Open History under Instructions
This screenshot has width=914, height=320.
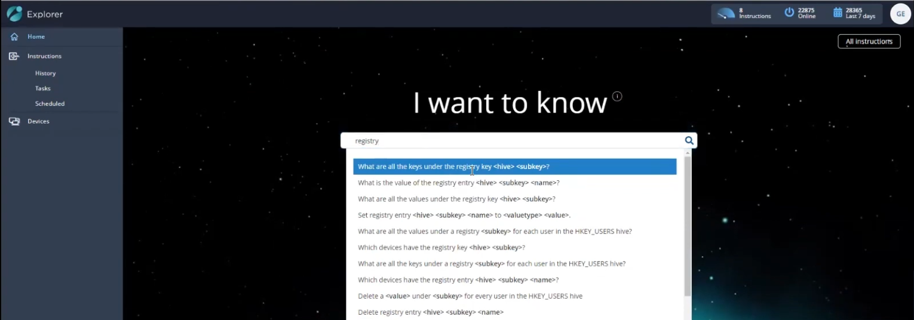point(45,73)
